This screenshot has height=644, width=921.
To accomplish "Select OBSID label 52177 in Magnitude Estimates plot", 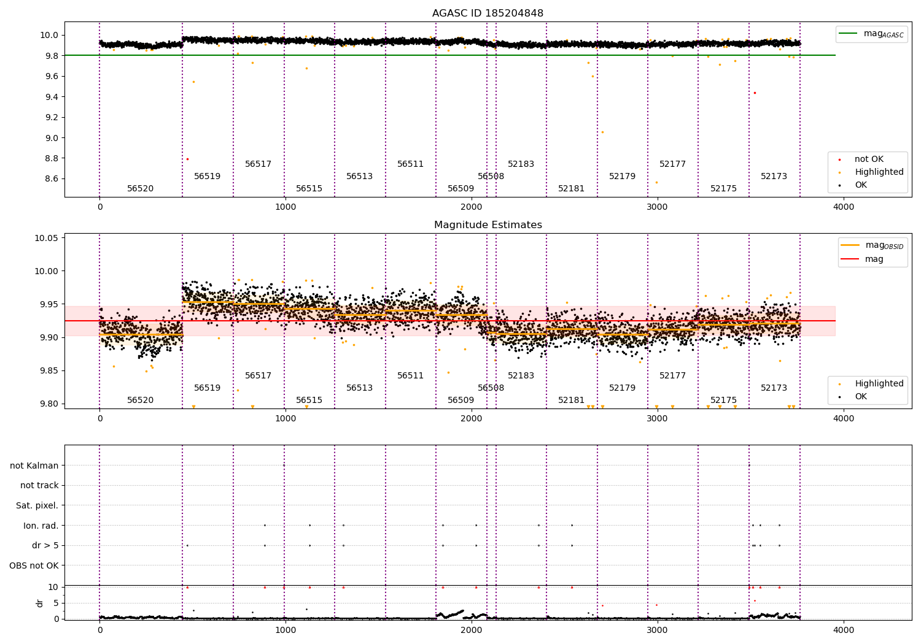I will (673, 376).
